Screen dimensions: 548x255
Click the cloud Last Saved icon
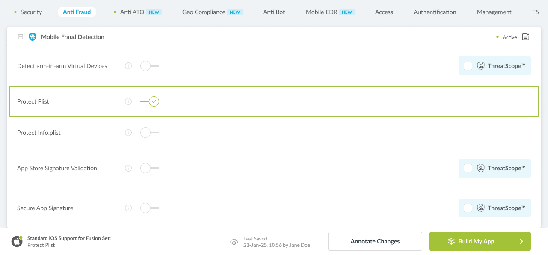pyautogui.click(x=234, y=242)
